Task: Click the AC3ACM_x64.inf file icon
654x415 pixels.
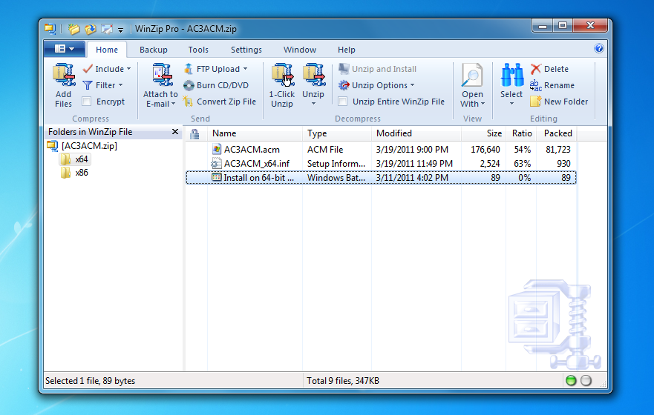Action: pos(216,163)
